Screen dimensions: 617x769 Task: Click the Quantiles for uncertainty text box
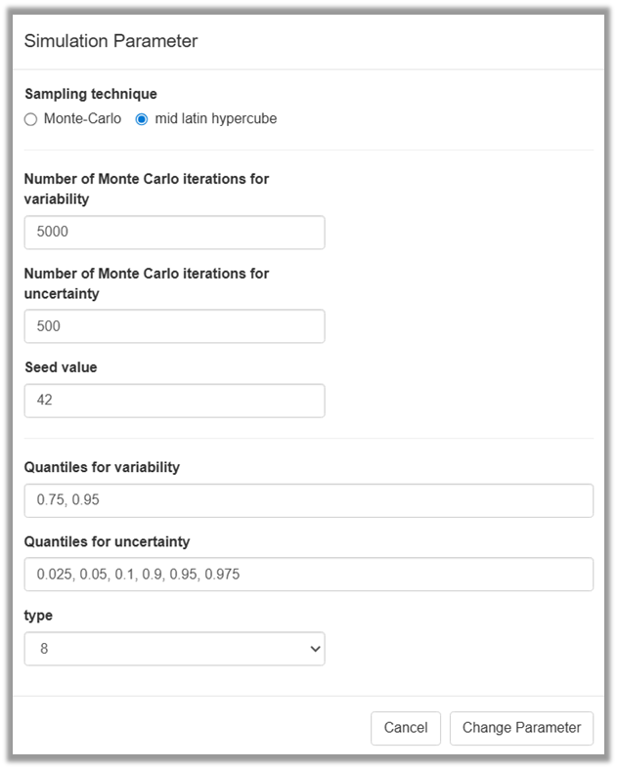[308, 575]
